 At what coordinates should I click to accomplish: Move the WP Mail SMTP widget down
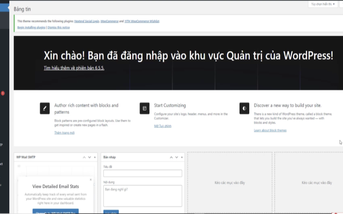[x=89, y=158]
